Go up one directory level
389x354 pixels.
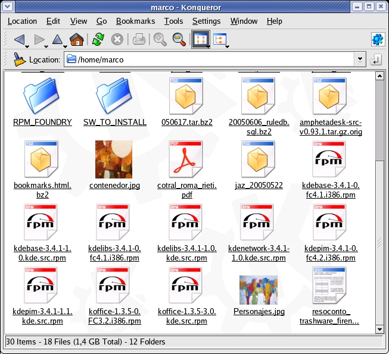[57, 40]
